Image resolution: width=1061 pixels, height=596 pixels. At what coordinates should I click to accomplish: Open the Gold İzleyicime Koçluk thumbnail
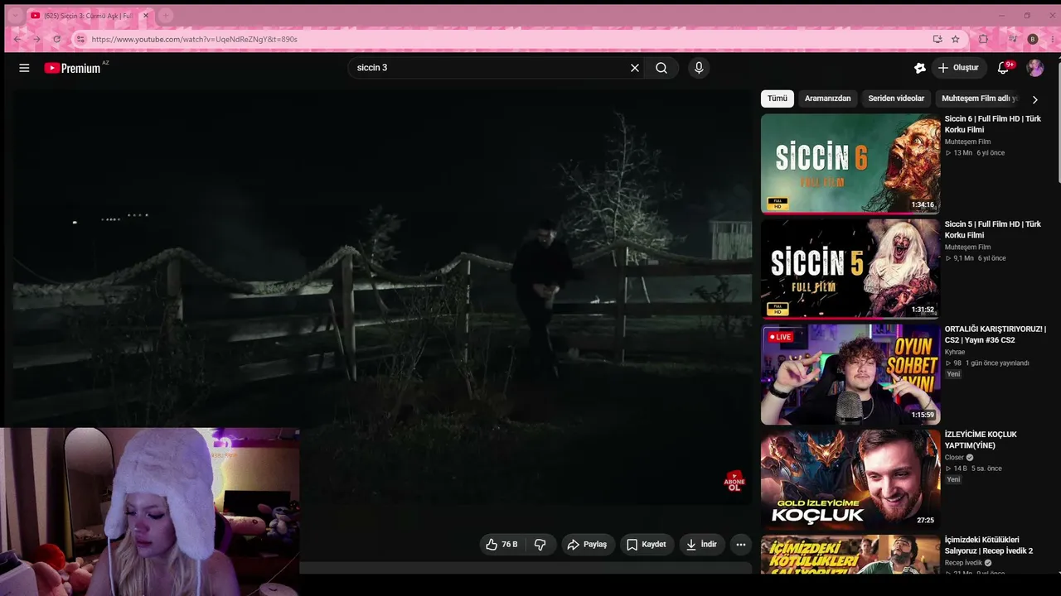coord(850,479)
